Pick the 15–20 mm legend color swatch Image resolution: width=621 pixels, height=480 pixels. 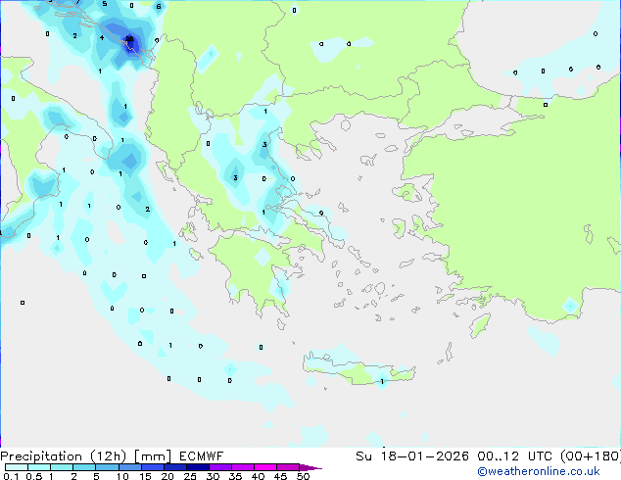tap(153, 467)
